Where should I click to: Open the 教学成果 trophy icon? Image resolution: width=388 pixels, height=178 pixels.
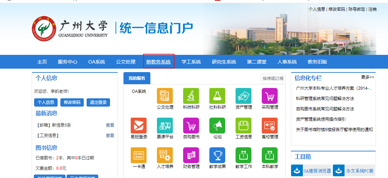217,155
